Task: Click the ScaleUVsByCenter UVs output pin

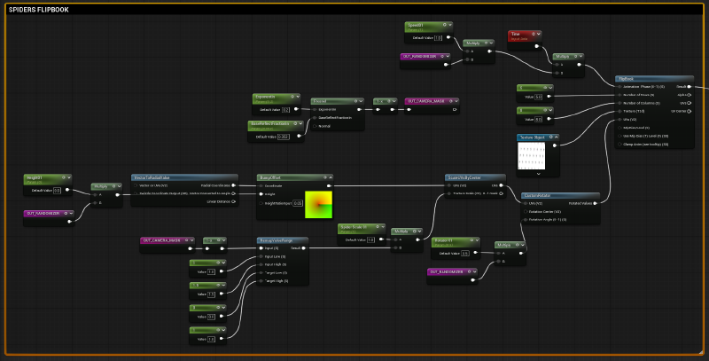Action: click(x=506, y=185)
